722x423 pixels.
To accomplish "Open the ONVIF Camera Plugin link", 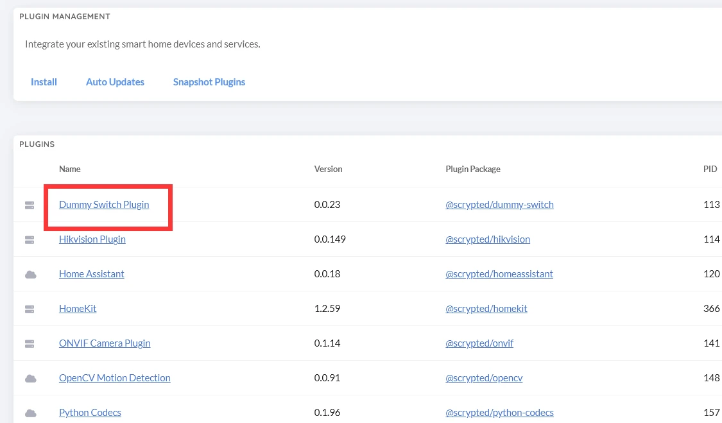I will (105, 343).
